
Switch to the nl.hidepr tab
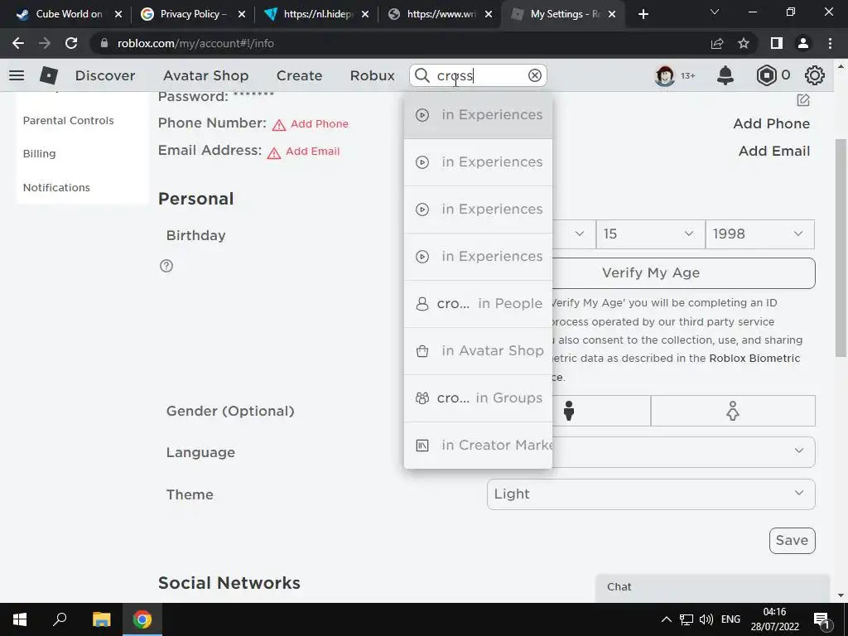[x=316, y=14]
